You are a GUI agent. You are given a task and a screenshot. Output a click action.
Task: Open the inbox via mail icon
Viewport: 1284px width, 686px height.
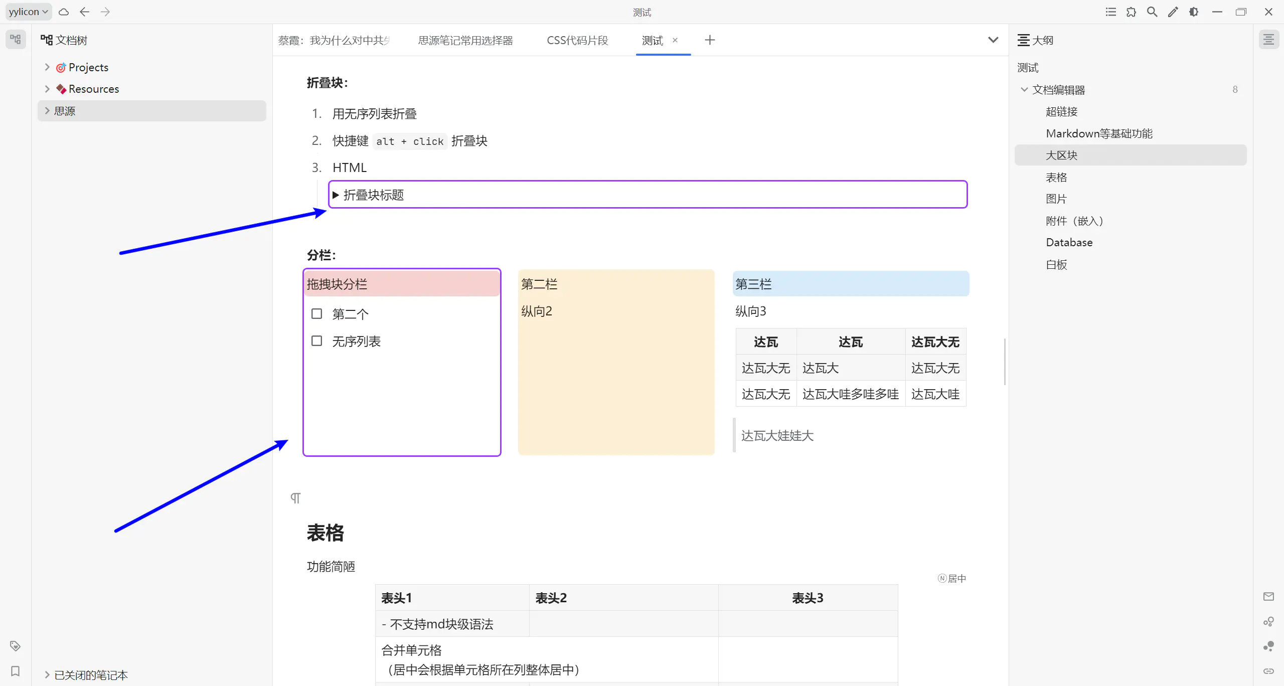(x=1269, y=596)
